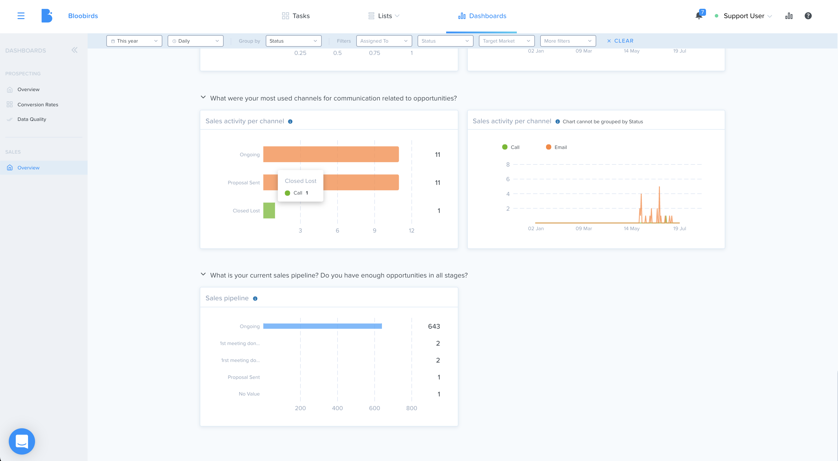Collapse the current sales pipeline section
This screenshot has width=838, height=461.
203,274
